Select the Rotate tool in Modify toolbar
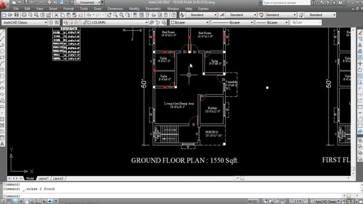This screenshot has height=204, width=363. click(360, 70)
